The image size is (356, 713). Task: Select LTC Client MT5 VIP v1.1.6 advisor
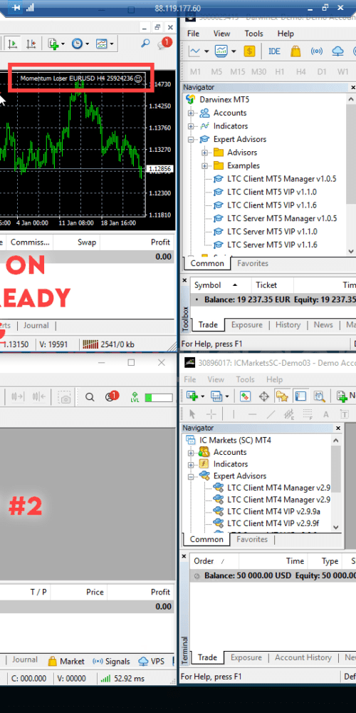coord(271,205)
